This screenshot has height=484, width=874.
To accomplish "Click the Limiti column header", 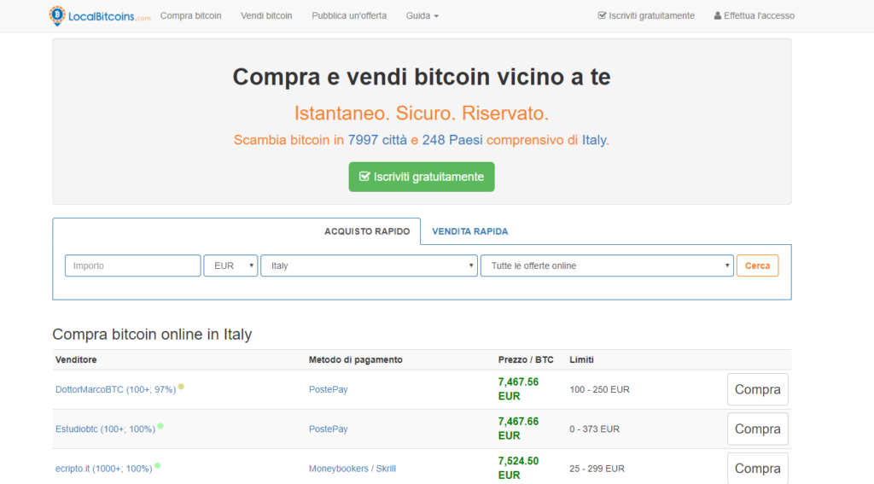I will pyautogui.click(x=581, y=359).
